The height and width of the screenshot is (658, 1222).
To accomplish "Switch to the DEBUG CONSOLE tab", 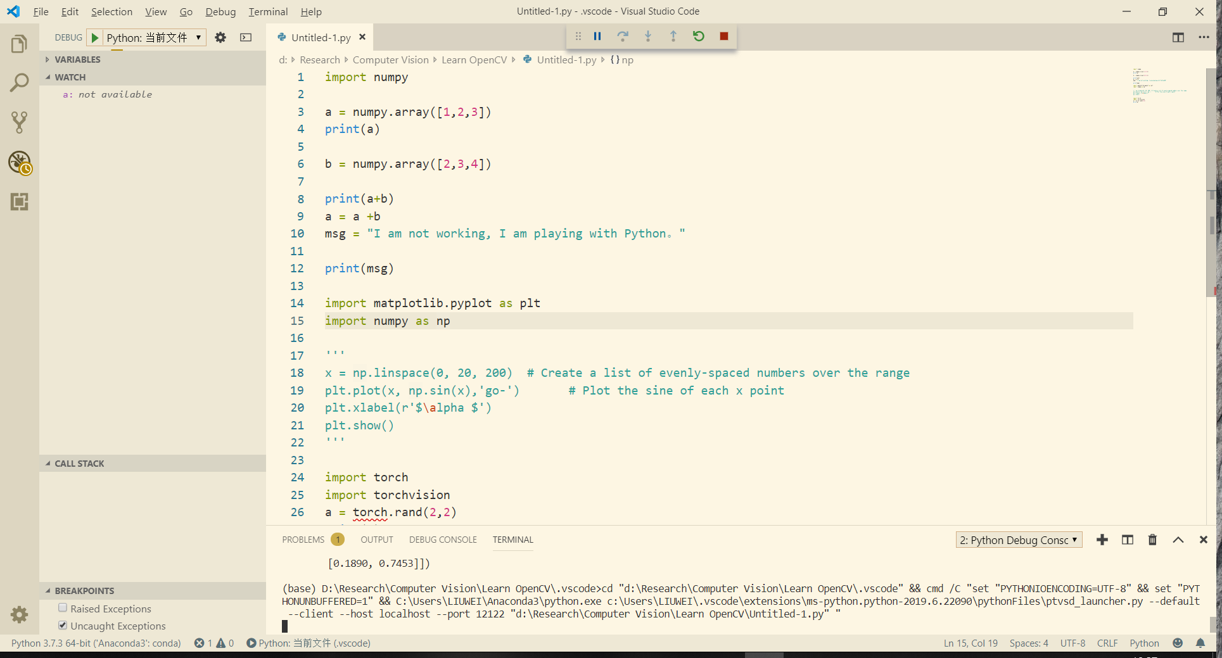I will point(443,540).
